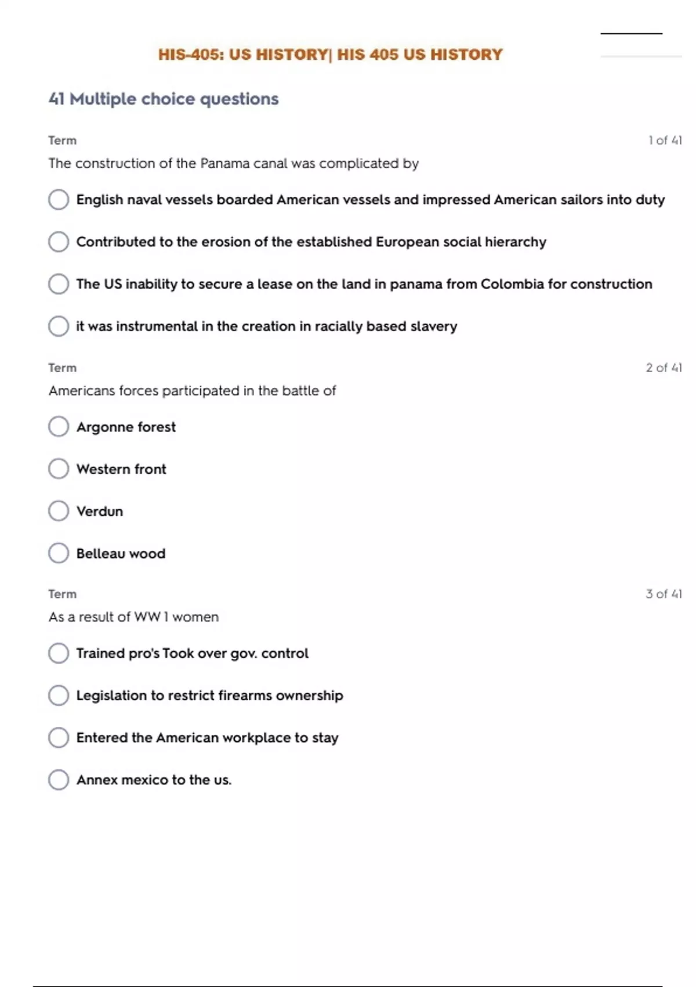Screen dimensions: 696x987
Task: Pick the racially based slavery option
Action: pos(59,326)
